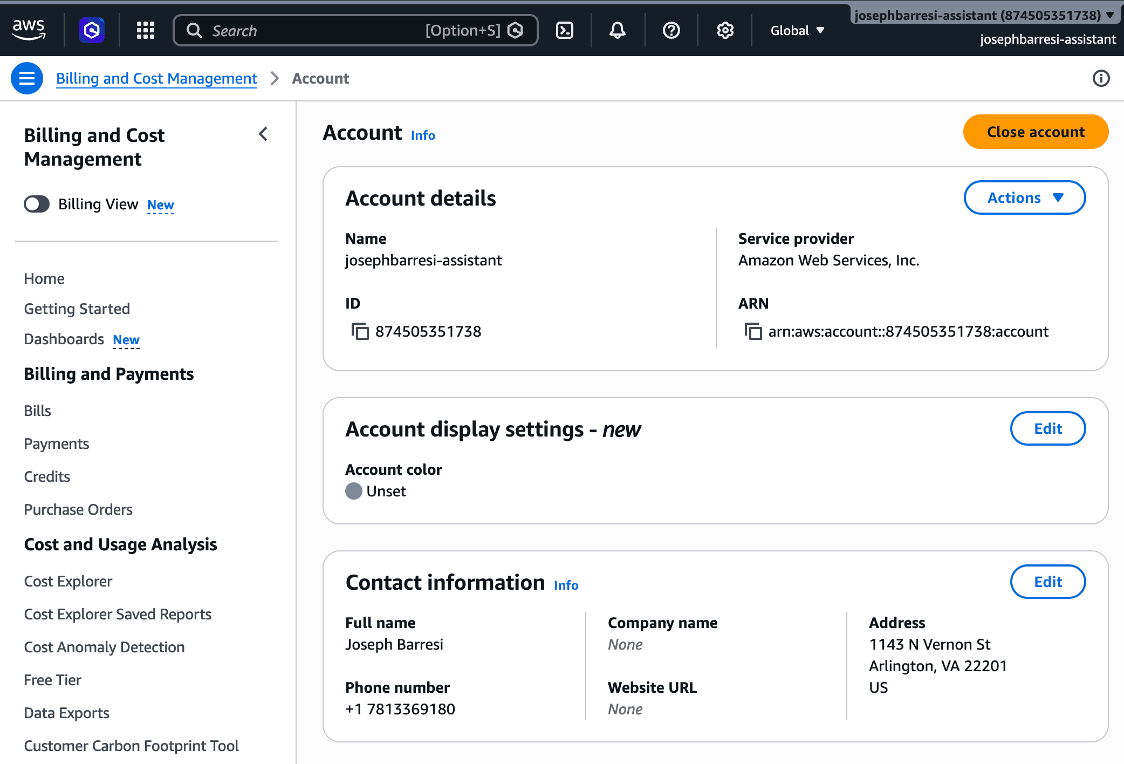Open the Amazon Q assistant icon
This screenshot has height=764, width=1124.
coord(92,30)
